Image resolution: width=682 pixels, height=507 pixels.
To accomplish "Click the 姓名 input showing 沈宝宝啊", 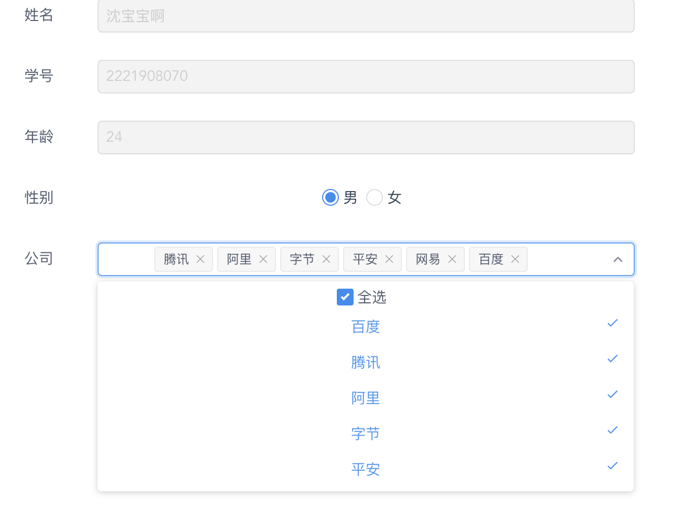I will 366,16.
